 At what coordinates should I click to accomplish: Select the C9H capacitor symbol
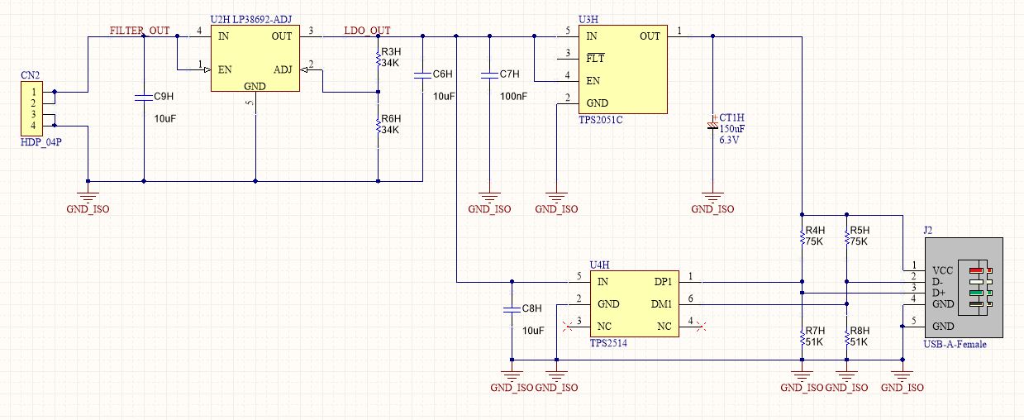144,97
